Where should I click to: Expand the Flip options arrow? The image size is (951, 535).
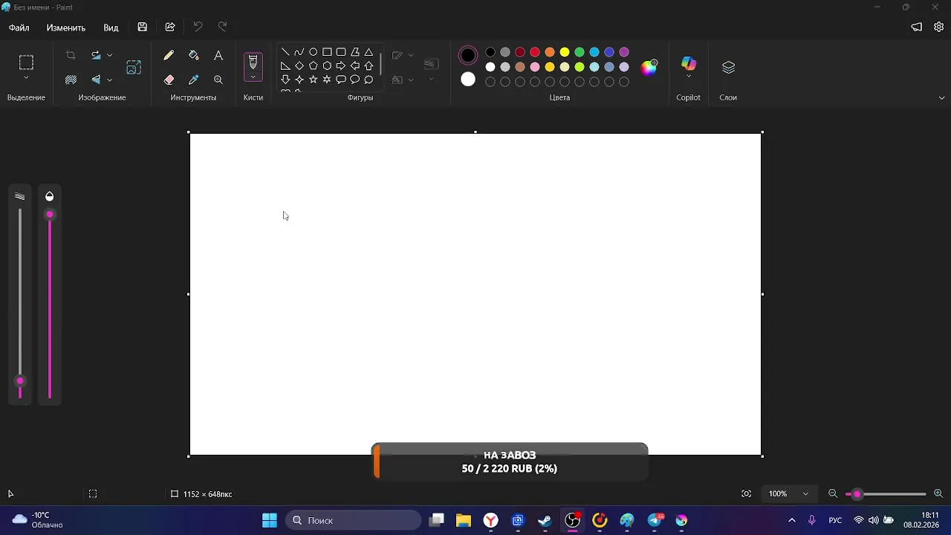109,80
